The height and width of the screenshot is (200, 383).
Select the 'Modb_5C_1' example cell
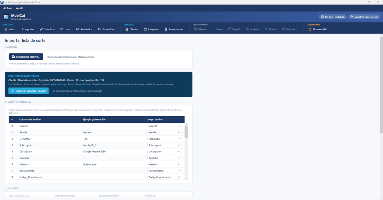[x=89, y=145]
